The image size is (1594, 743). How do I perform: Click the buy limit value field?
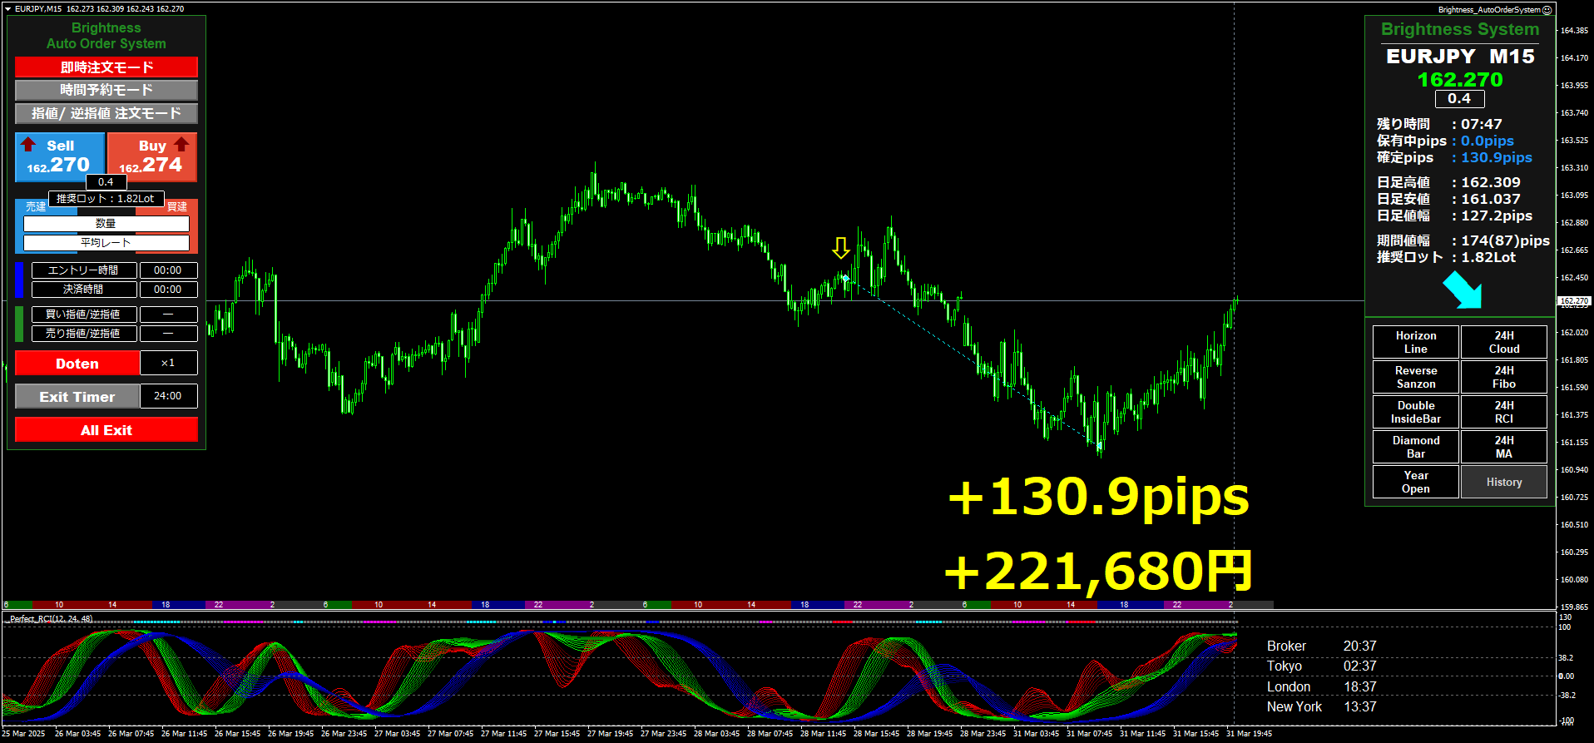168,315
